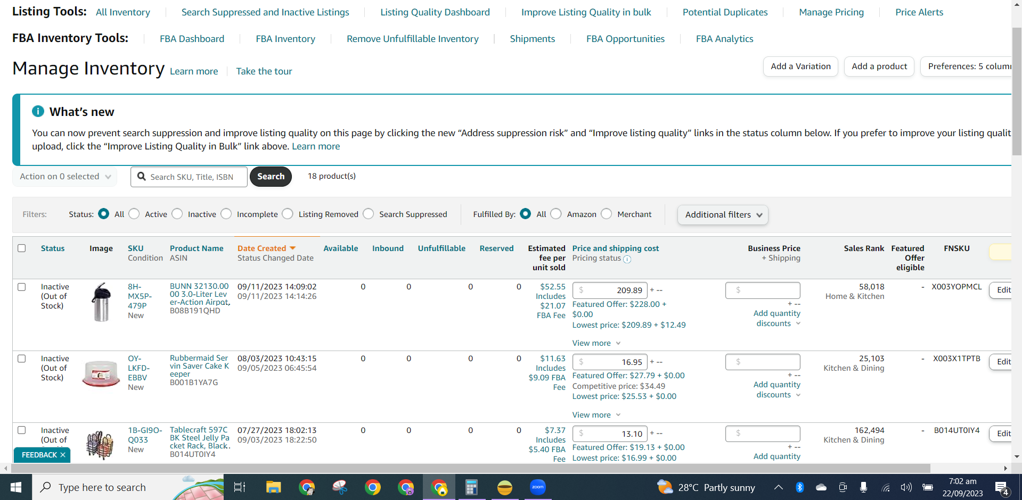Open File Explorer from the taskbar
1022x500 pixels.
coord(274,487)
